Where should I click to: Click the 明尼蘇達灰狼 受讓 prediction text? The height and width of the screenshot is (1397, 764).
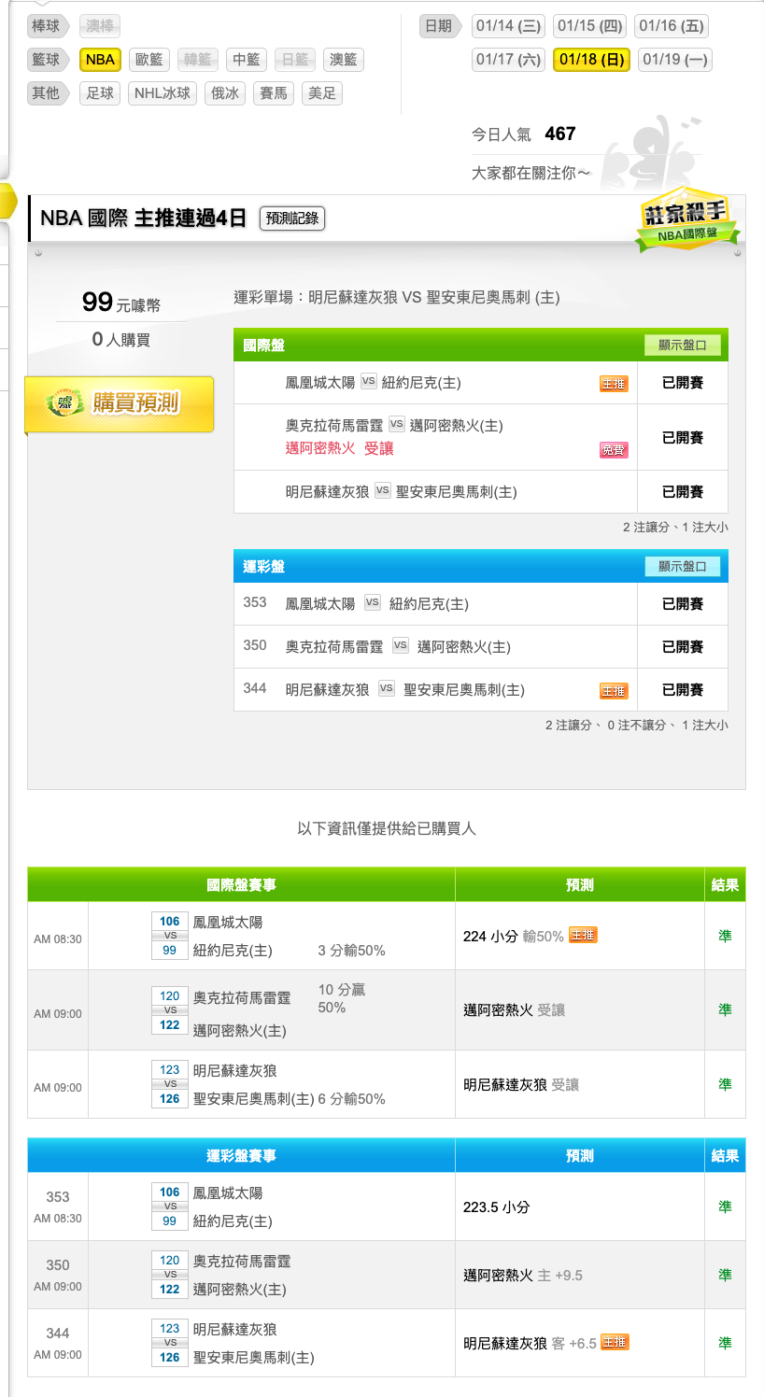[521, 1085]
